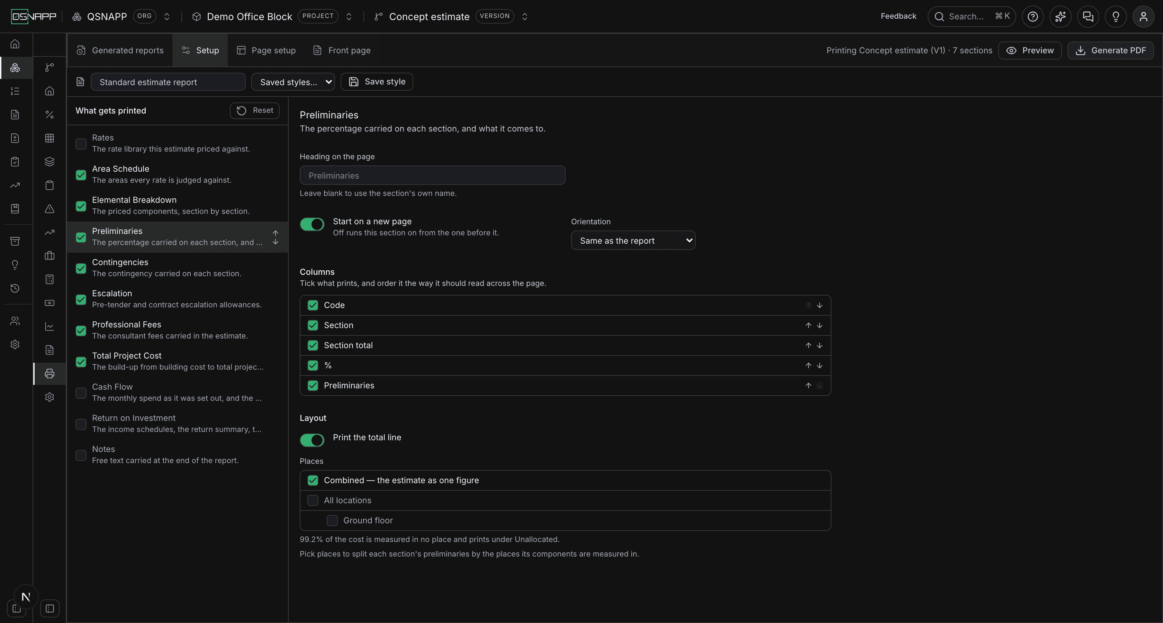Screen dimensions: 1163x623
Task: Click the Heading on the page field
Action: [433, 175]
